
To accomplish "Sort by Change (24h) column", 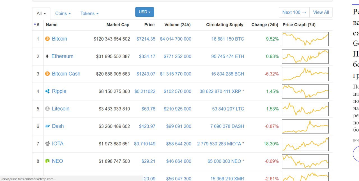I will (x=265, y=25).
